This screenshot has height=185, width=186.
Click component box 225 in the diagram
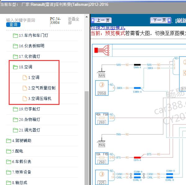click(102, 177)
